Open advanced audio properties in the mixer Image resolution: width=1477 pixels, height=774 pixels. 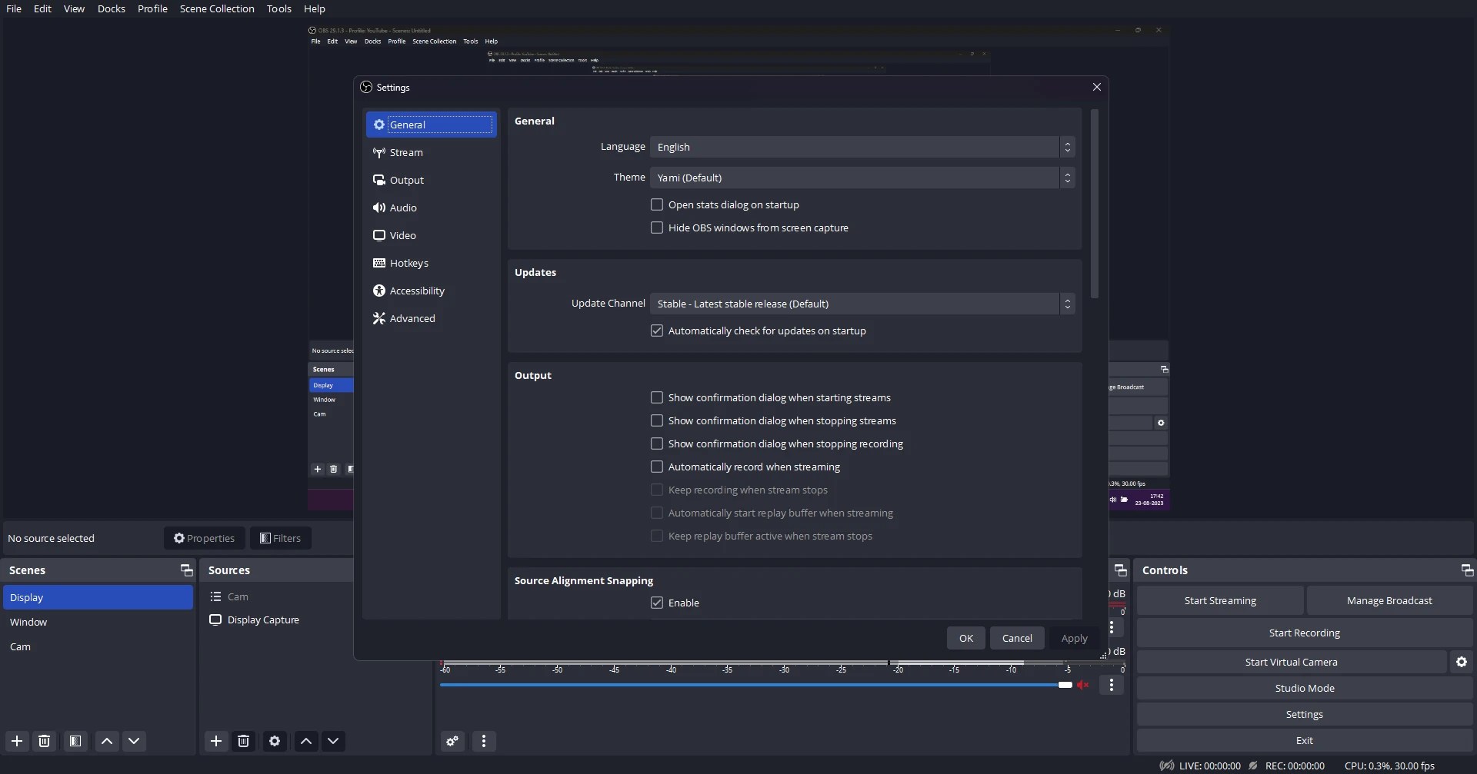click(x=452, y=740)
